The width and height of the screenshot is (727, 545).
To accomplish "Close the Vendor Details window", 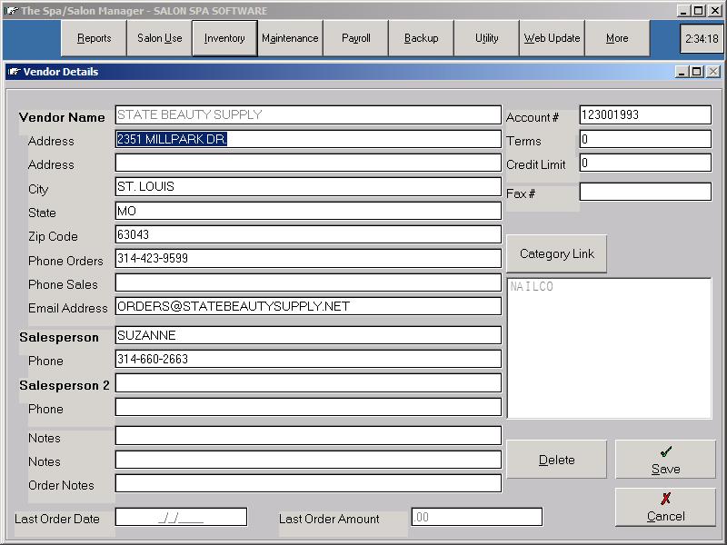I will click(x=713, y=72).
